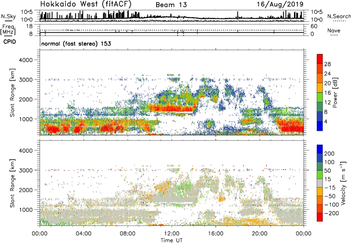Viewport: 351px width, 243px height.
Task: Pick the blue top segment of velocity color bar
Action: 320,149
